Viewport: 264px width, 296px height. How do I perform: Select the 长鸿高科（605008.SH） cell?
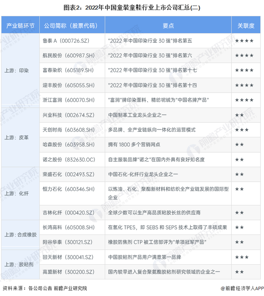(x=72, y=227)
